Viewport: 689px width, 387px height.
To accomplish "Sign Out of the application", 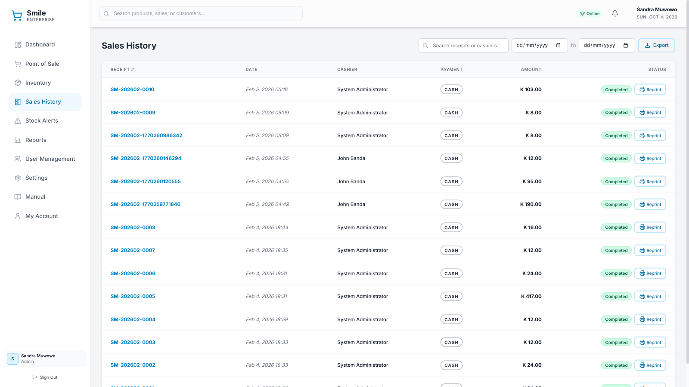I will pyautogui.click(x=45, y=377).
